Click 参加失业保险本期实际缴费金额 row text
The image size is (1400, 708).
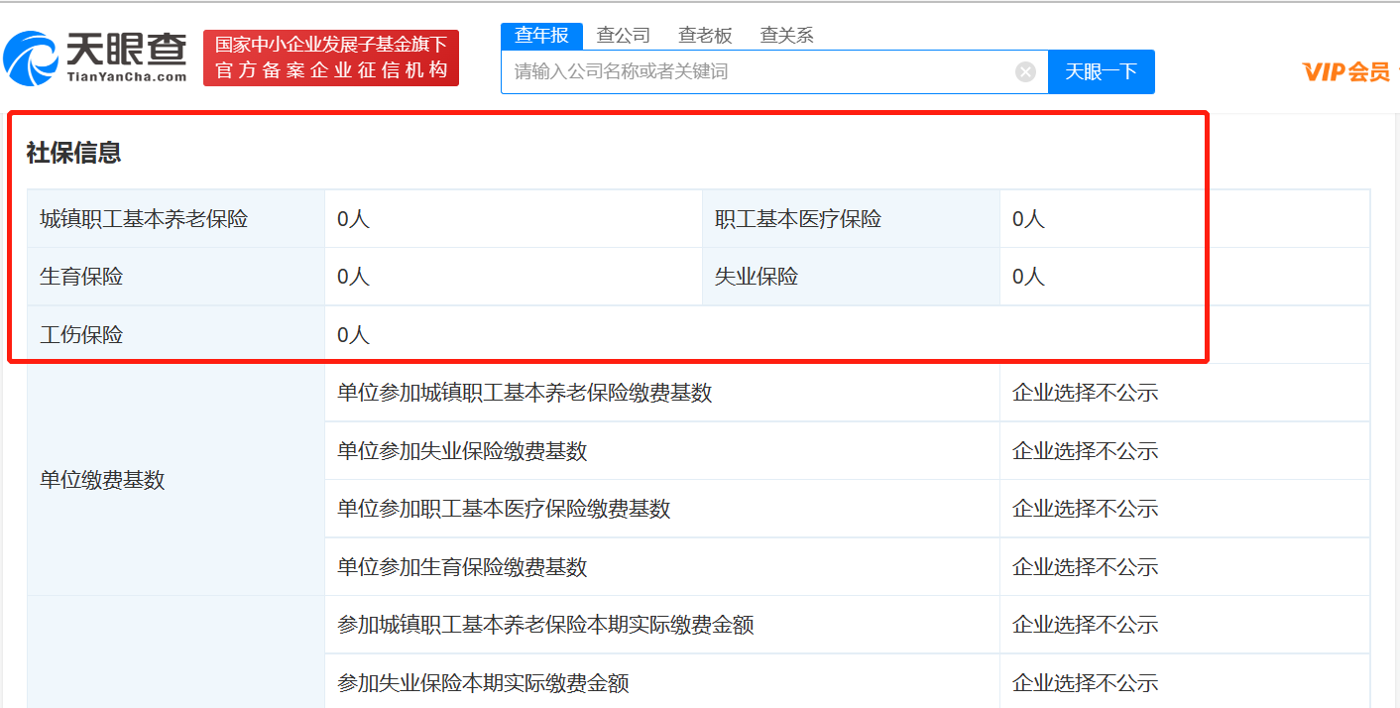point(483,683)
